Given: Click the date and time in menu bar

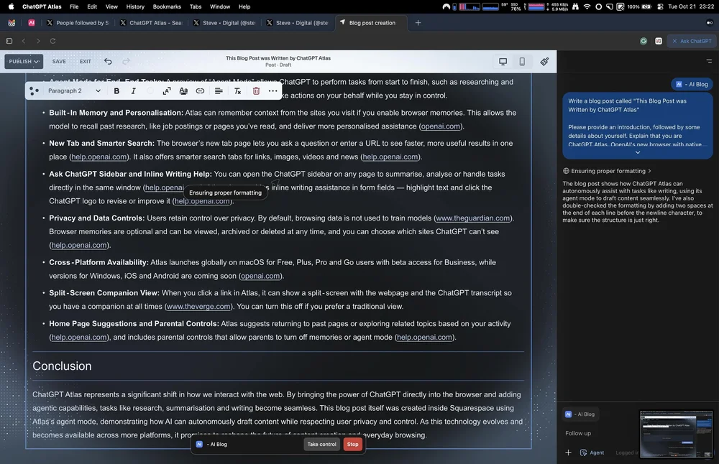Looking at the screenshot, I should (691, 6).
